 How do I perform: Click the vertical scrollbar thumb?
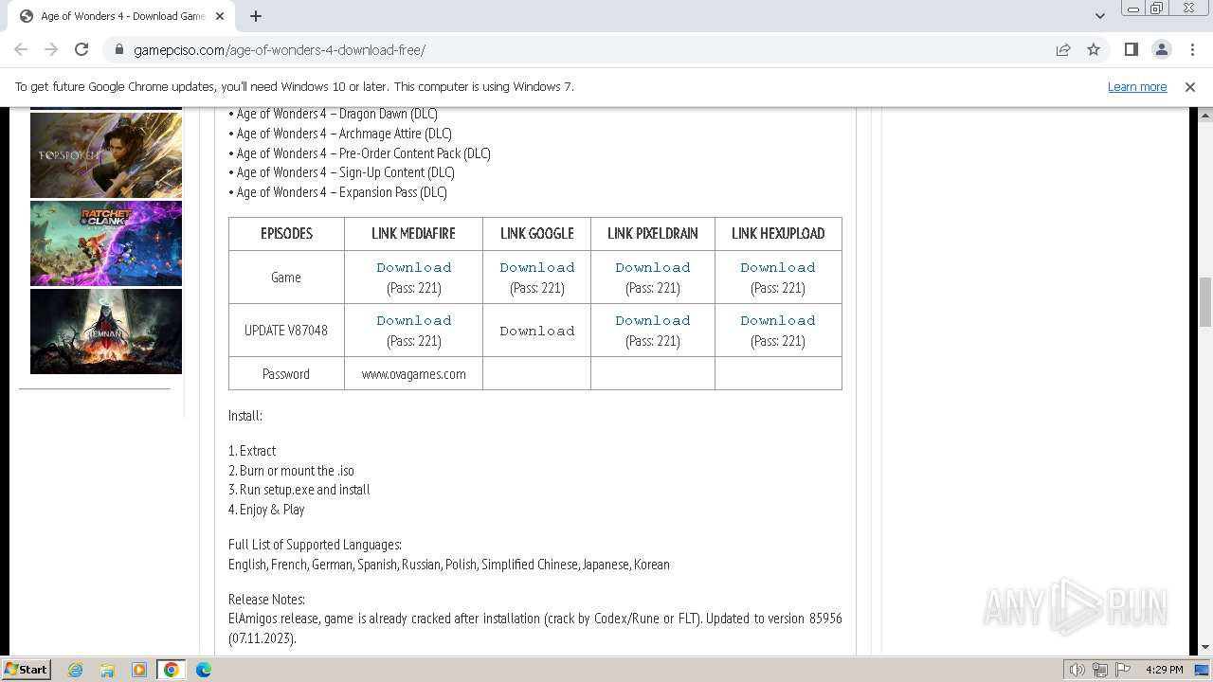pyautogui.click(x=1205, y=302)
